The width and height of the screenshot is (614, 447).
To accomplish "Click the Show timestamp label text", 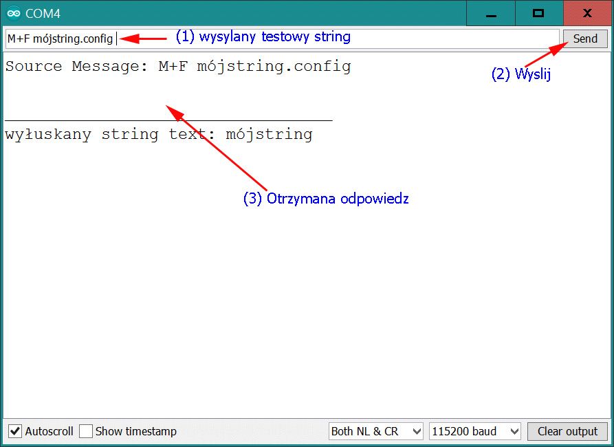I will 135,431.
